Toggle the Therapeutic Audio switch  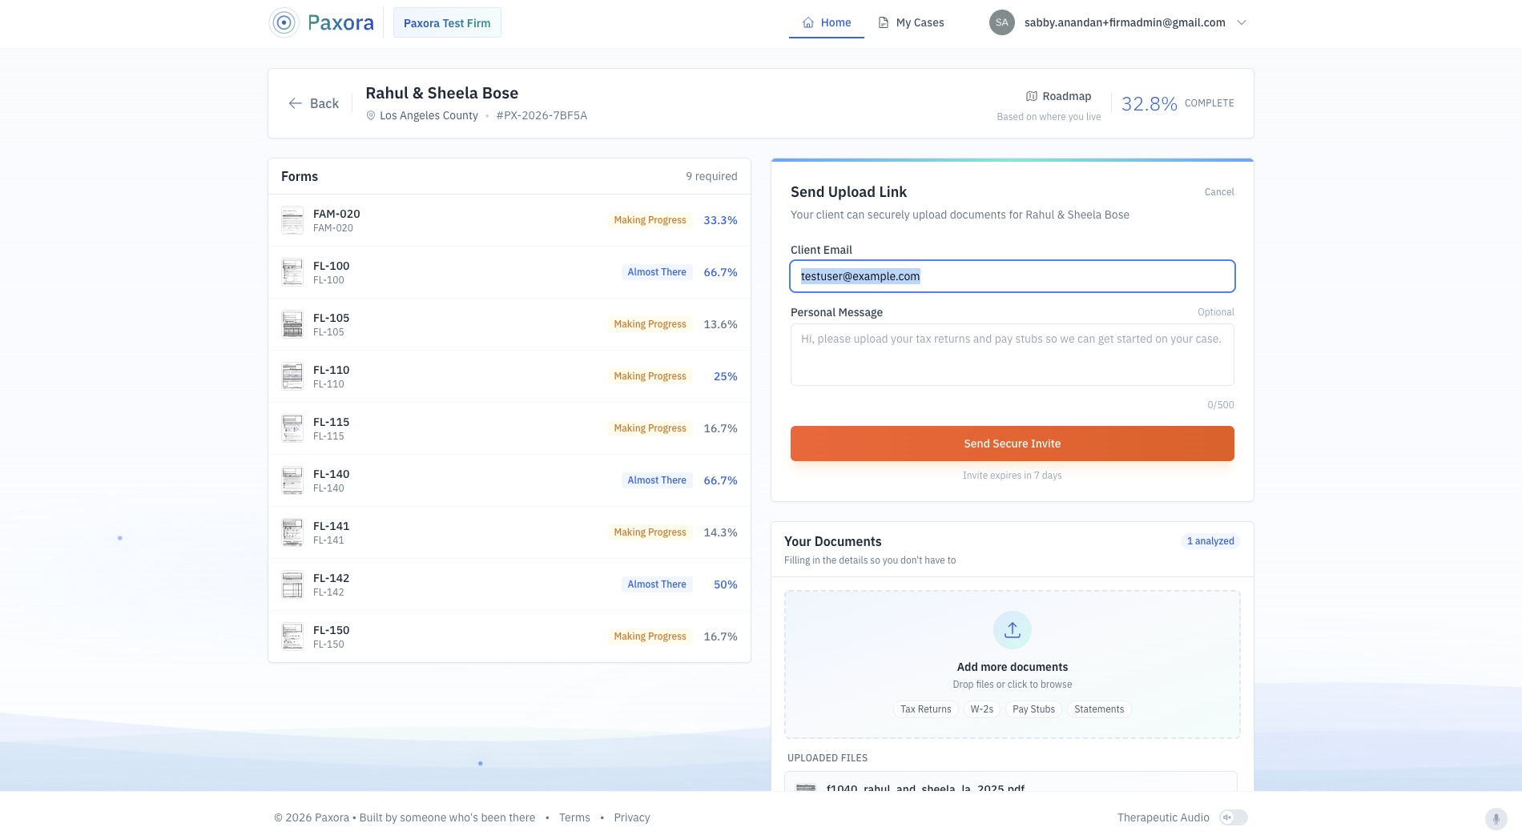tap(1233, 817)
